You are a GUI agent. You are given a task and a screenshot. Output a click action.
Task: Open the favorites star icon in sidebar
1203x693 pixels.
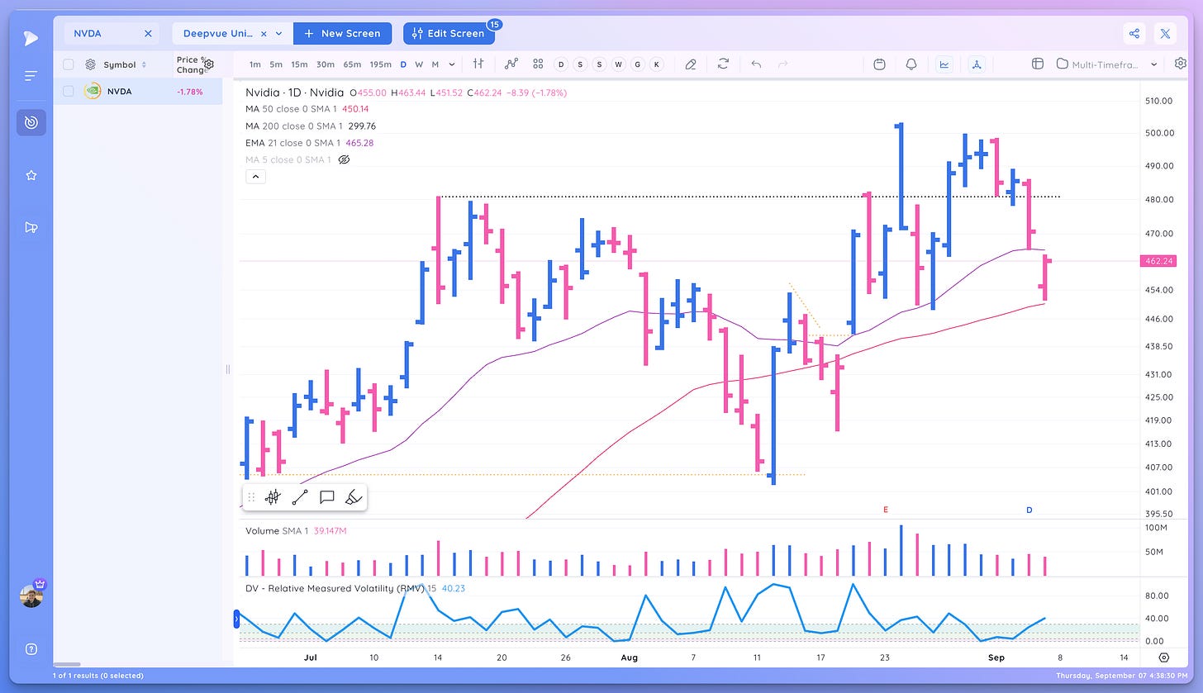point(31,175)
